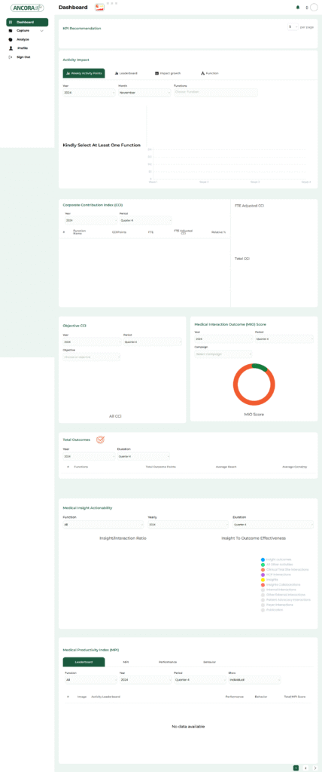Viewport: 322px width, 772px height.
Task: Click the orange MIO Score donut chart
Action: tap(254, 384)
